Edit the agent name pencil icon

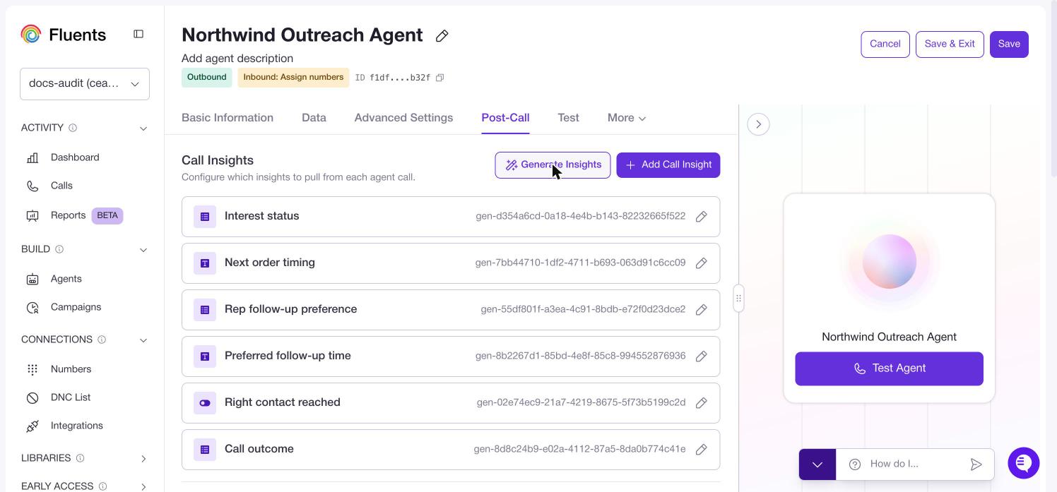point(442,35)
